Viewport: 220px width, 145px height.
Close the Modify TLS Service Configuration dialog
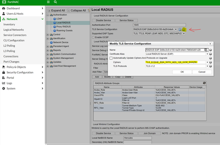pos(210,44)
